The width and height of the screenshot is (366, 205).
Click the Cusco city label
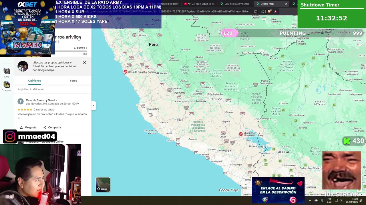(217, 99)
